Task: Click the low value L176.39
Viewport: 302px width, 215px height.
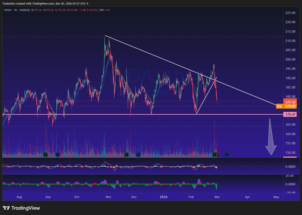Action: (x=60, y=10)
